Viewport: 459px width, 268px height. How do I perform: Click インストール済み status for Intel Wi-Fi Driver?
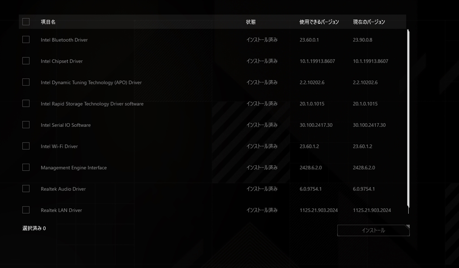[x=262, y=146]
